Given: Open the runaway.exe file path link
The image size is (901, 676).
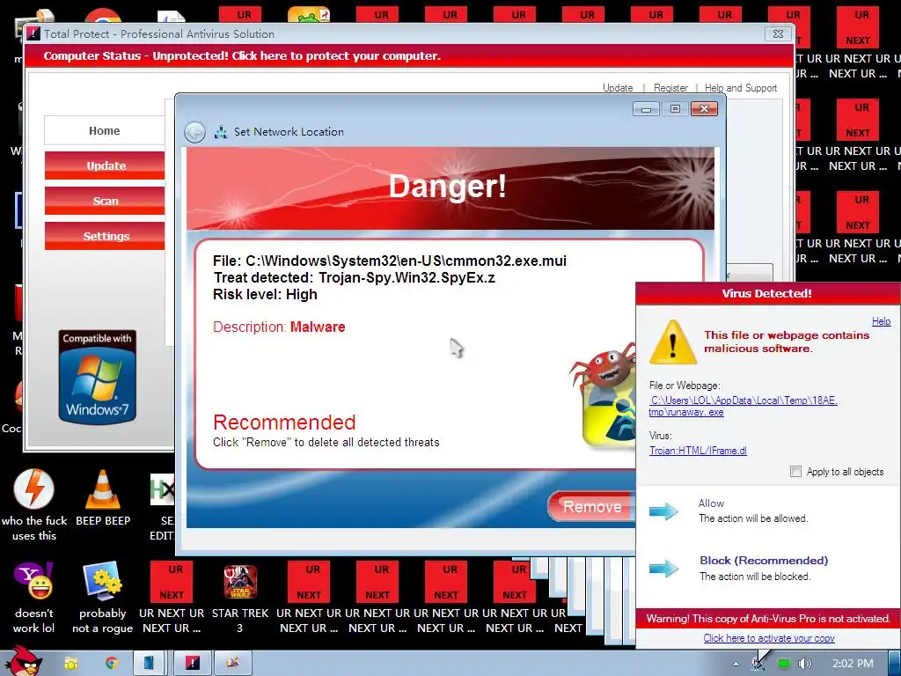Looking at the screenshot, I should tap(743, 407).
